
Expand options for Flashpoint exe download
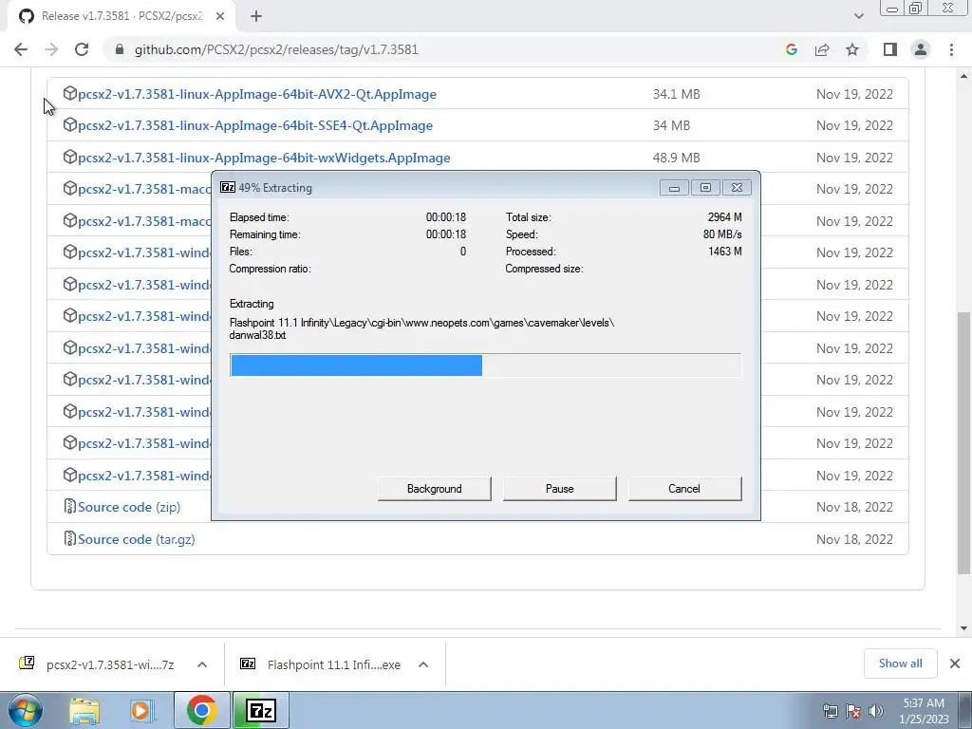(423, 664)
